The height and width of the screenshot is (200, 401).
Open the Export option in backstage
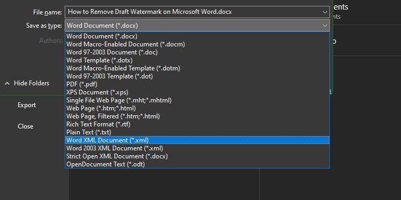pos(27,105)
